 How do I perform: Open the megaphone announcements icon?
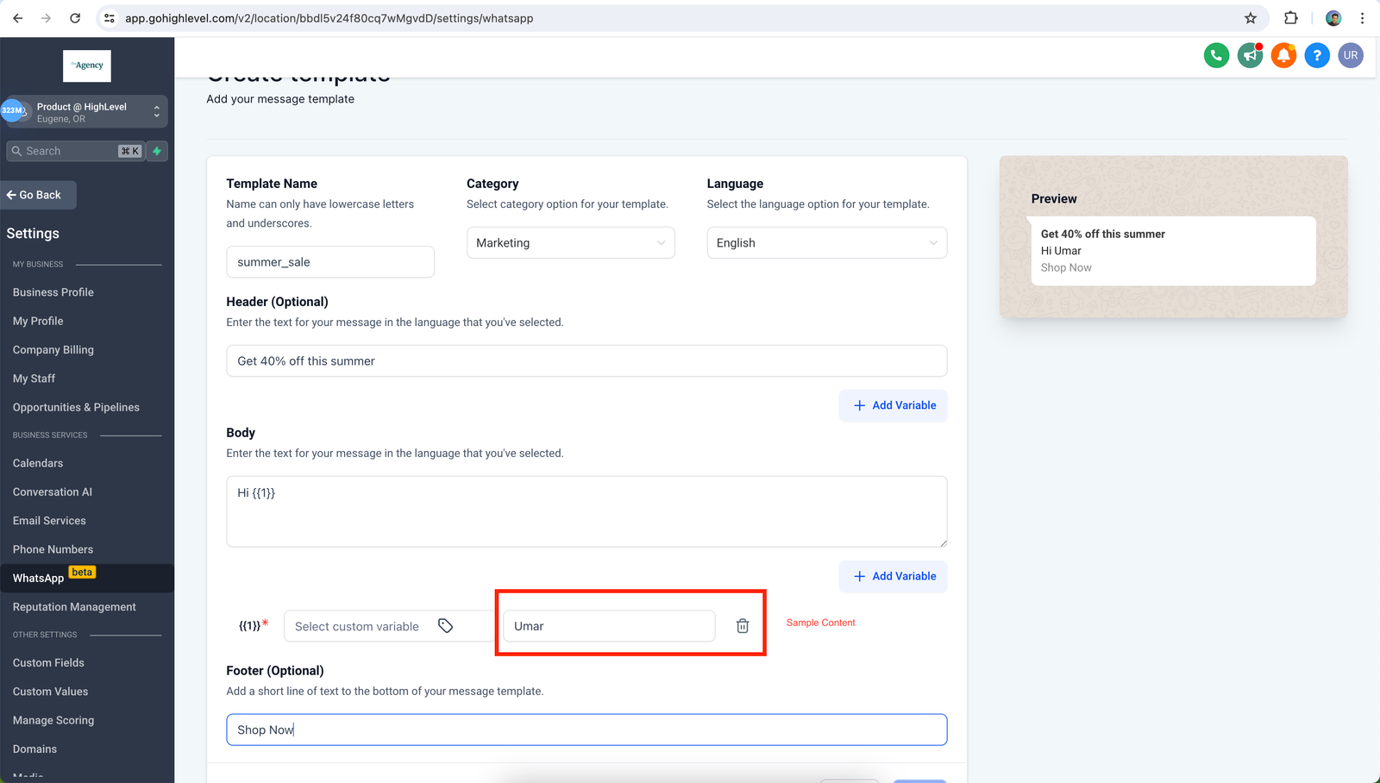click(1250, 55)
